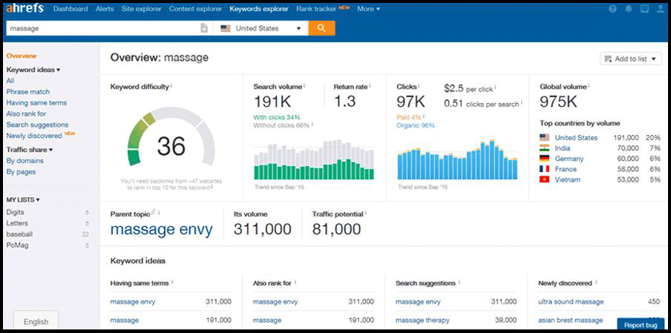Click the Germany country link
Screen dimensions: 671x333
click(569, 159)
